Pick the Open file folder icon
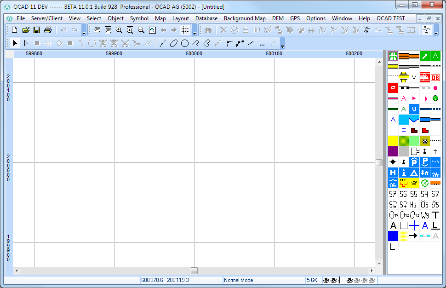Screen dimensions: 446x288 [26, 30]
